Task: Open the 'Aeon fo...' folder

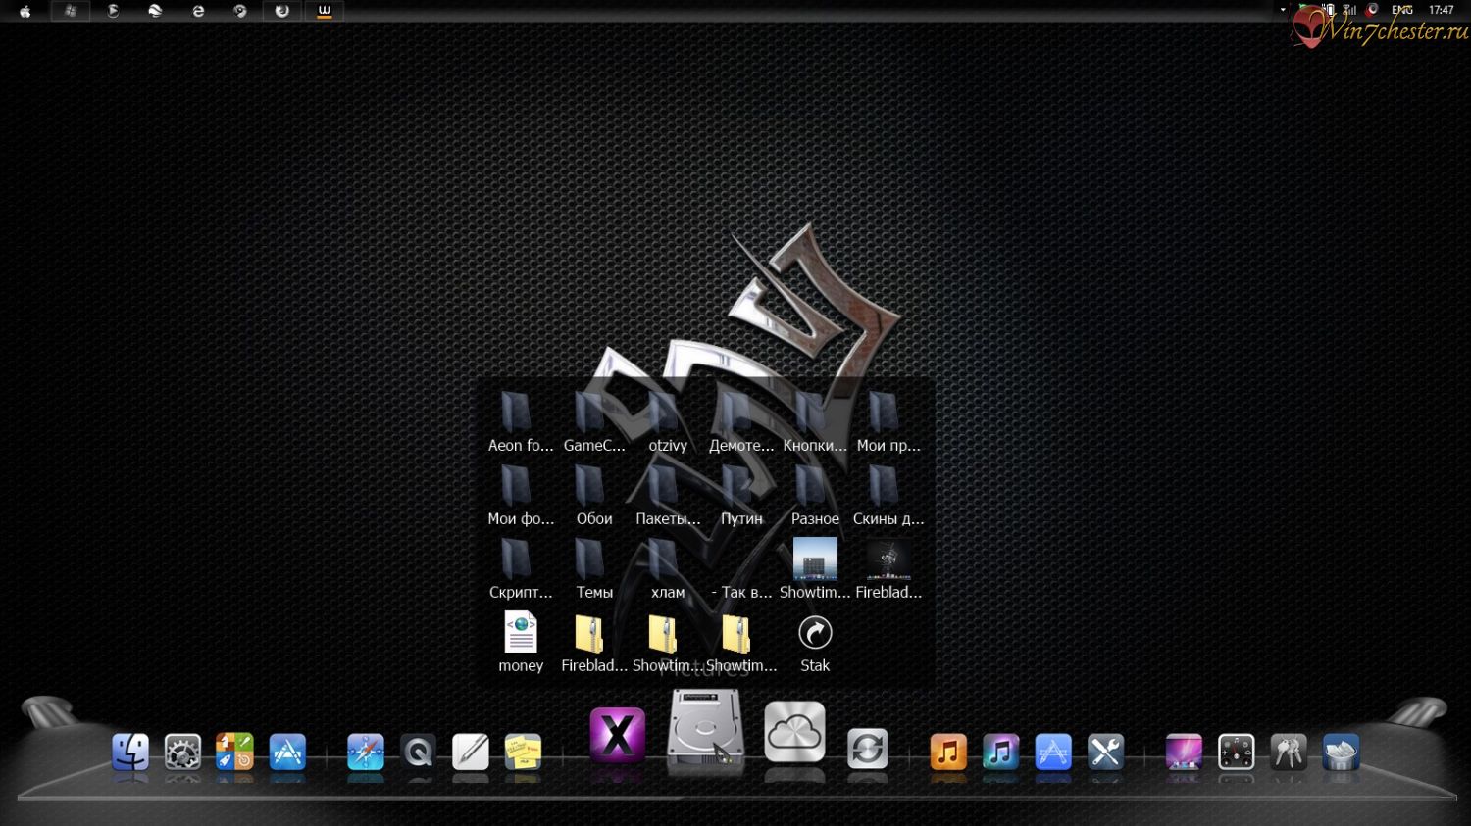Action: pyautogui.click(x=521, y=423)
